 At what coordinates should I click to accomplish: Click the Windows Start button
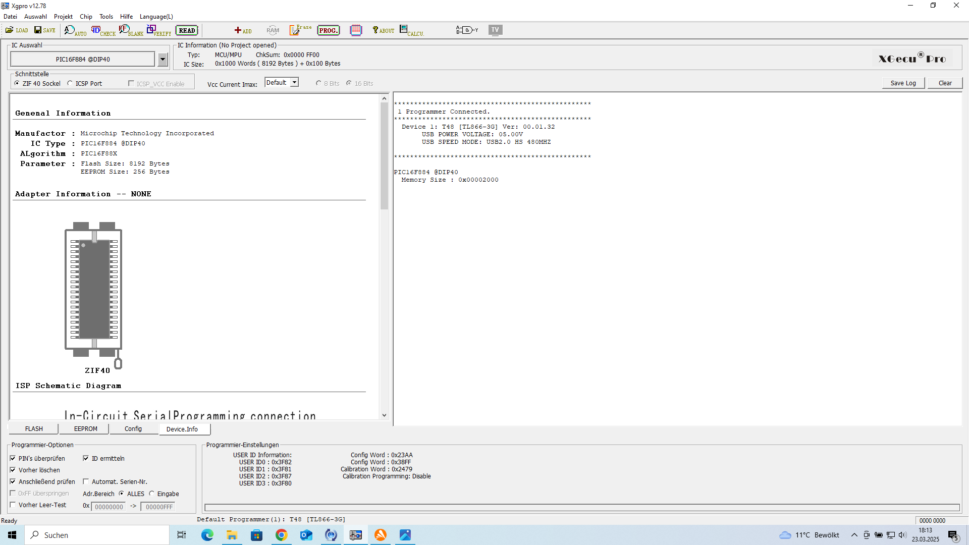point(12,535)
